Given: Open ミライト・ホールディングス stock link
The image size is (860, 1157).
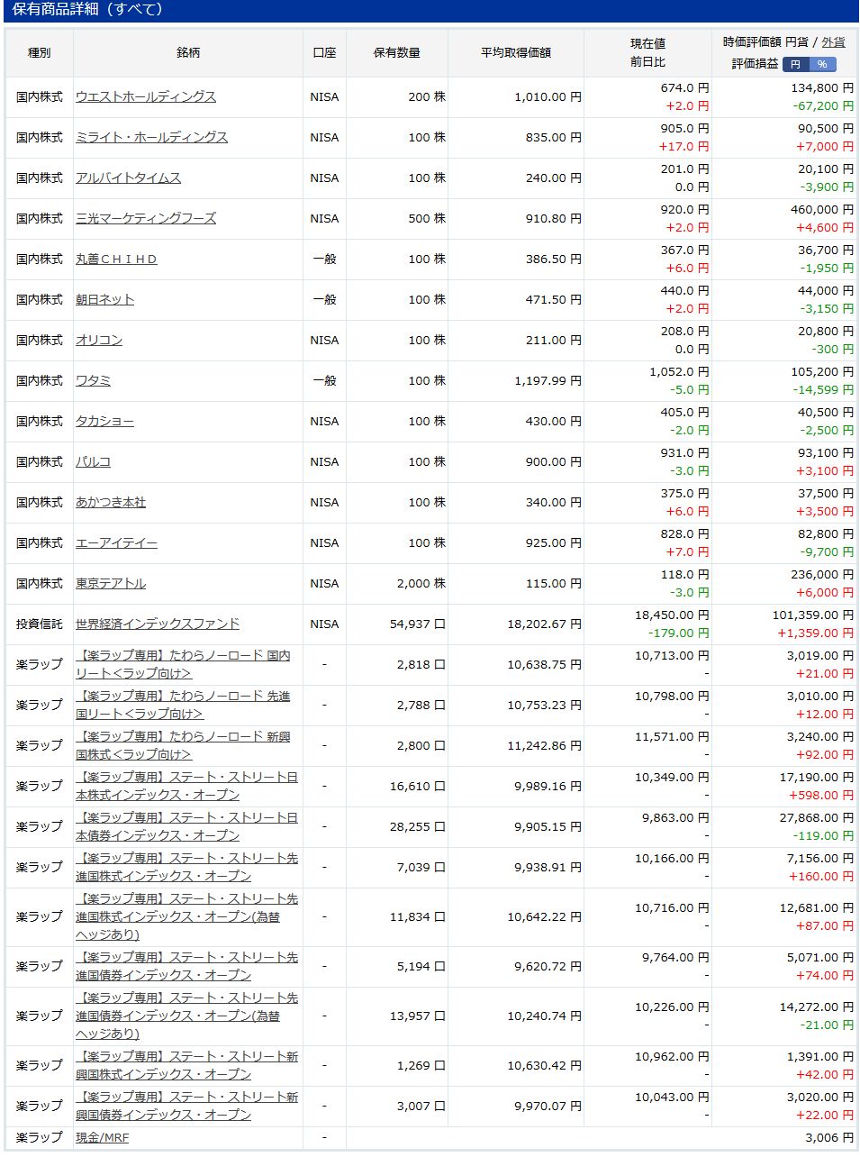Looking at the screenshot, I should (x=151, y=137).
